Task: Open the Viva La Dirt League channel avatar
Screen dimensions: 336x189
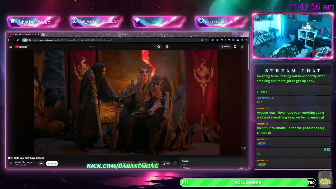Action: [11, 164]
